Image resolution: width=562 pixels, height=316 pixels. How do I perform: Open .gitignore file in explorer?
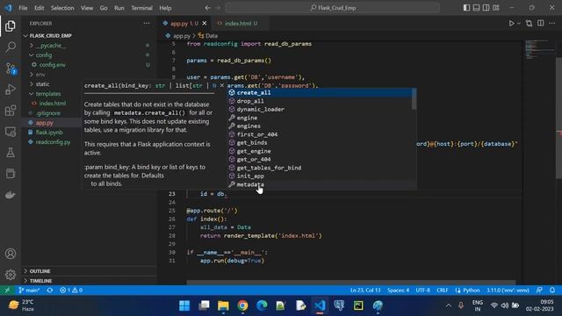pyautogui.click(x=48, y=113)
